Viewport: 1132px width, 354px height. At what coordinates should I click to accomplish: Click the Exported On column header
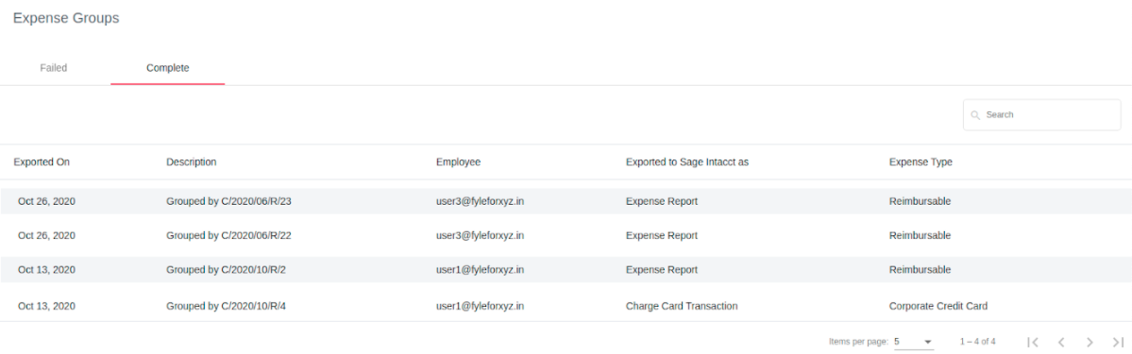pos(42,161)
